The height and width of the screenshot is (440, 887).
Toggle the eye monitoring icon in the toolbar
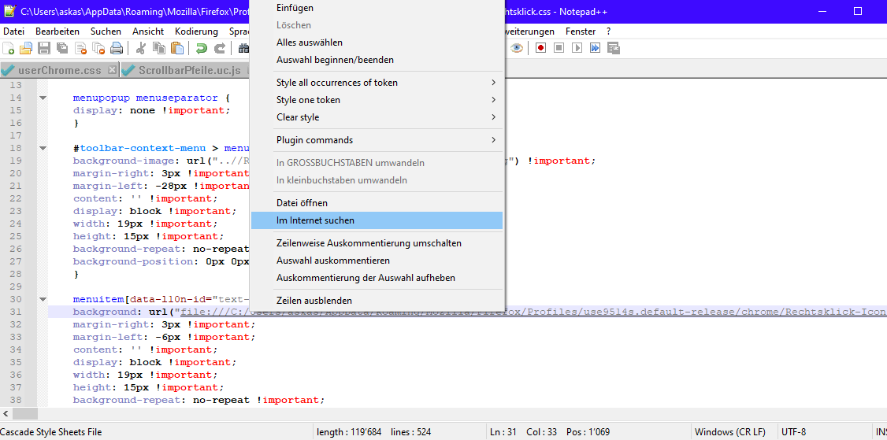[x=517, y=48]
